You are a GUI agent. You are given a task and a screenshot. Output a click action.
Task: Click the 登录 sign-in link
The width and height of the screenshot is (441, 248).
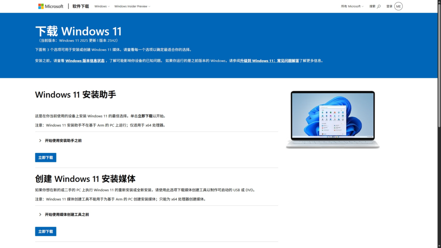coord(389,6)
